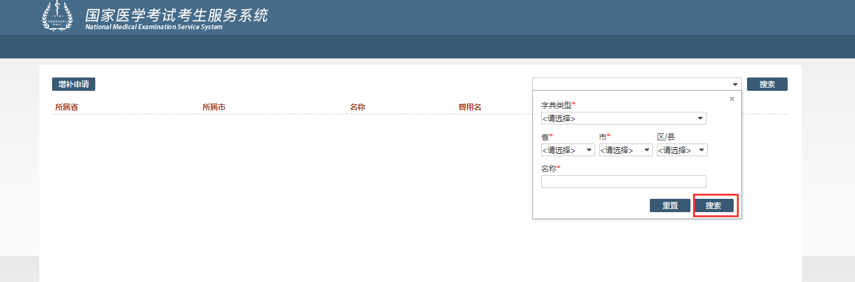Open the 字典类型 dropdown list
The image size is (855, 282).
tap(623, 118)
